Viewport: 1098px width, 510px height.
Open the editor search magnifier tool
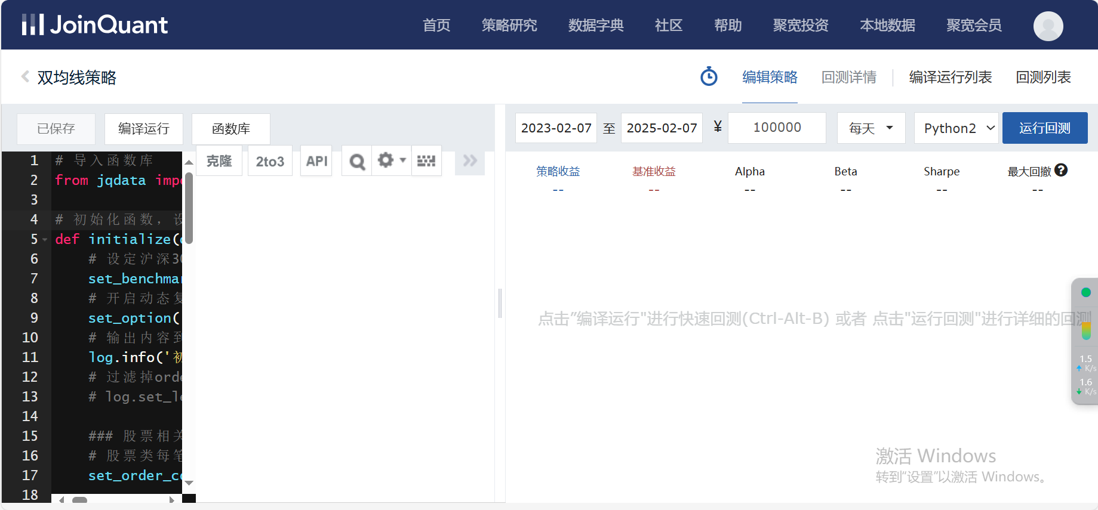pos(357,161)
